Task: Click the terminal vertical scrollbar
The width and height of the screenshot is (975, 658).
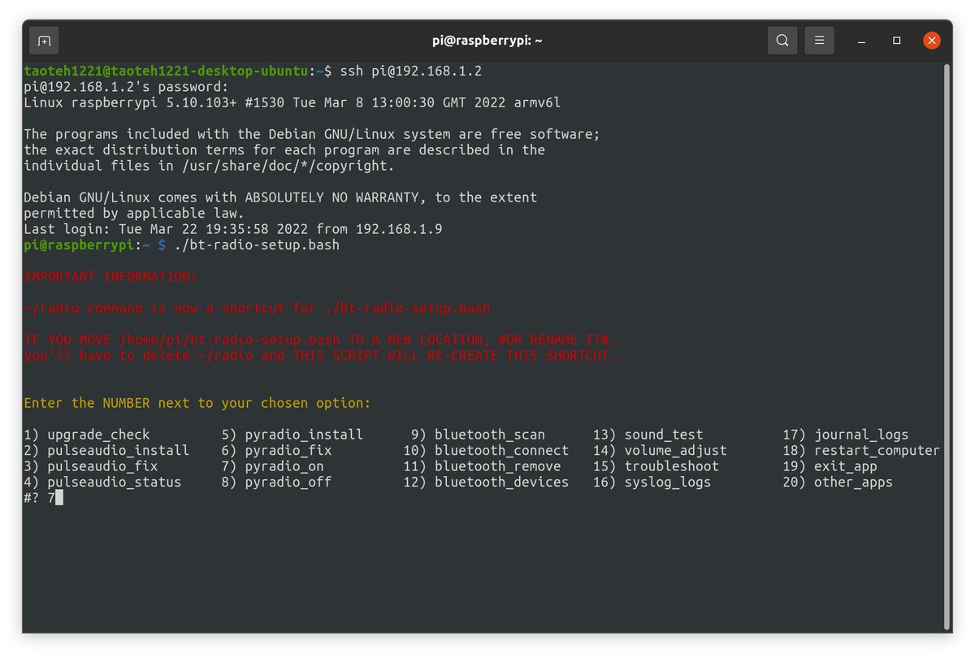Action: tap(947, 345)
